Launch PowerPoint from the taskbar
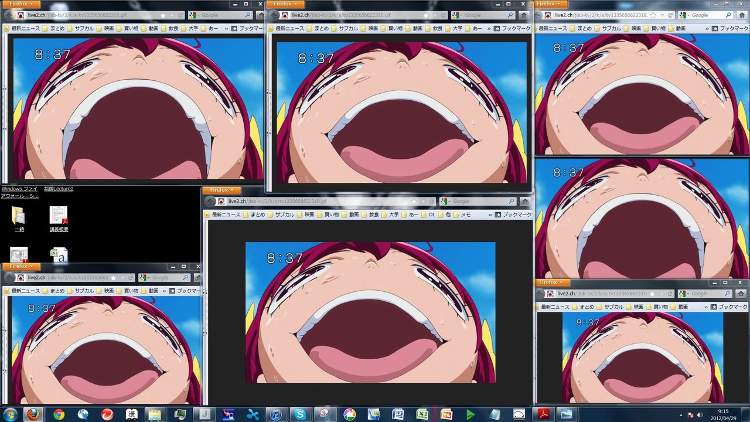 [446, 414]
